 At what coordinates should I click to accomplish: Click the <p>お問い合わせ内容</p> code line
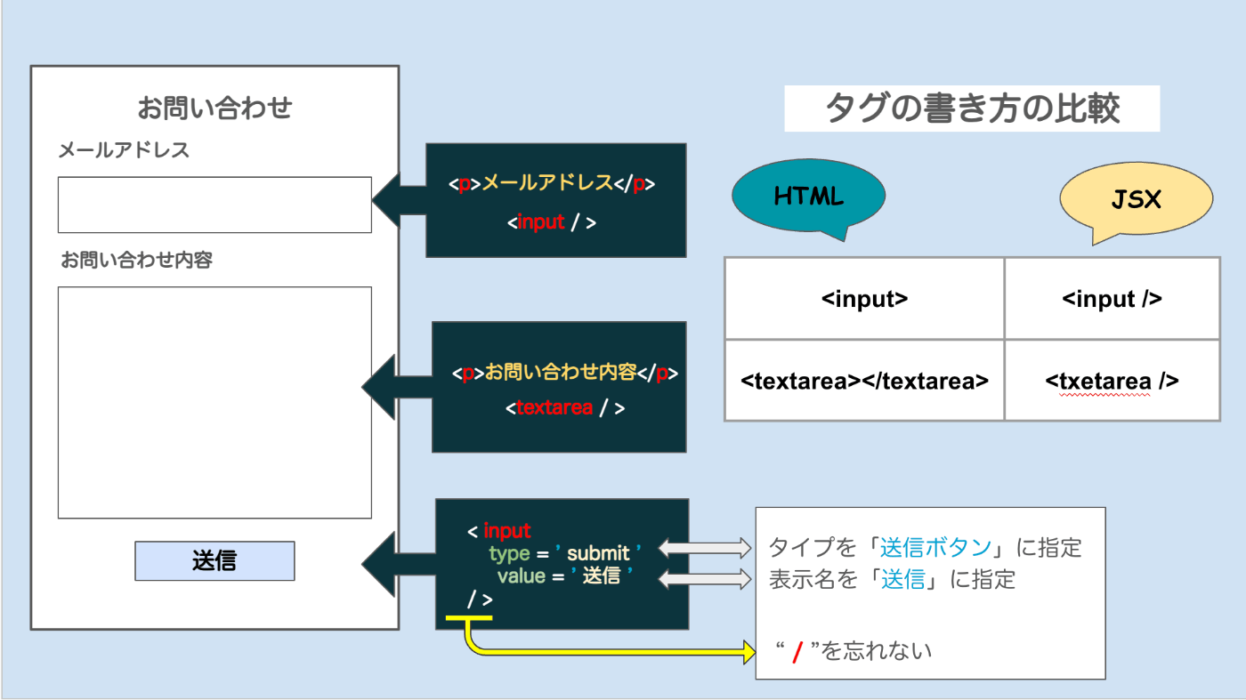point(564,373)
